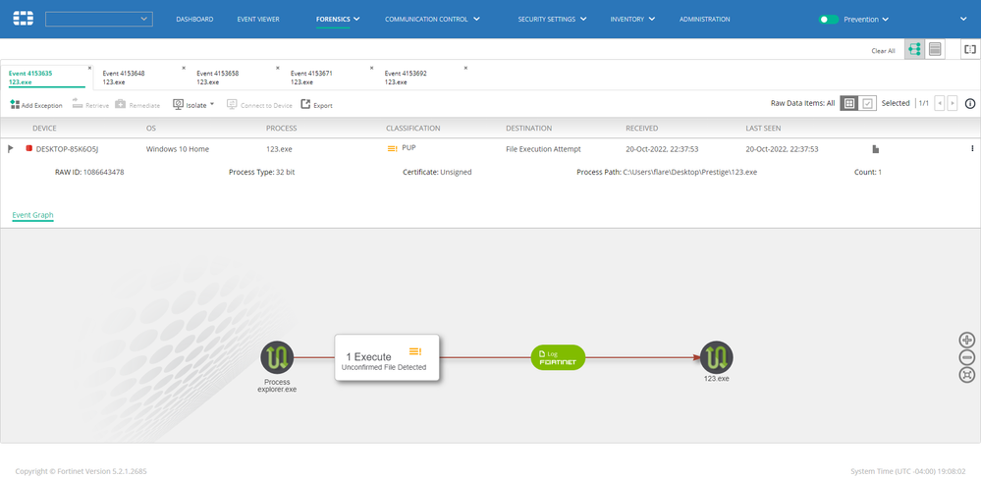Open the organization selector dropdown

pyautogui.click(x=99, y=20)
